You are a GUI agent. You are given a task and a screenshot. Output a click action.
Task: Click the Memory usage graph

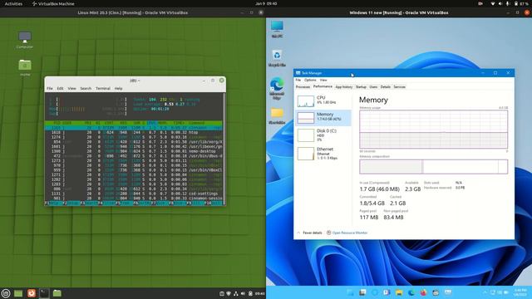[434, 130]
